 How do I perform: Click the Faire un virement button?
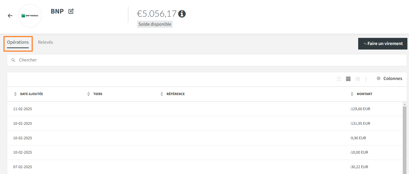pyautogui.click(x=383, y=44)
